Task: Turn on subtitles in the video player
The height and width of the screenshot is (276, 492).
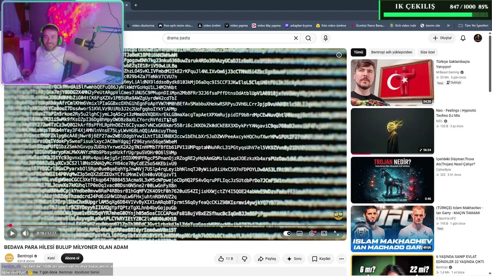Action: 299,233
